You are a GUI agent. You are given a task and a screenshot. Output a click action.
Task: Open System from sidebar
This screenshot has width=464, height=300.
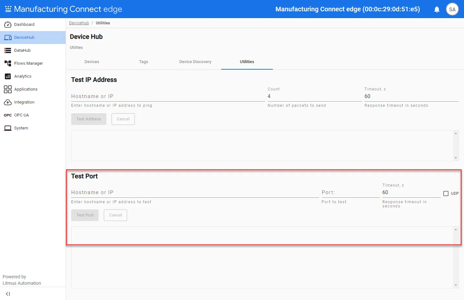(33, 128)
